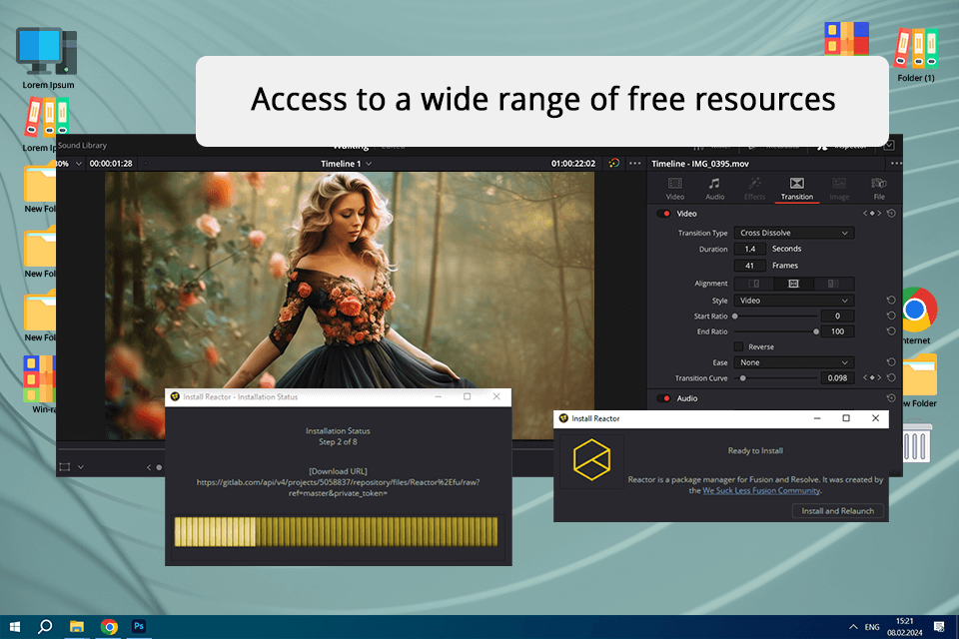Open the File inspector tab
Screen dimensions: 959x639
[x=879, y=189]
